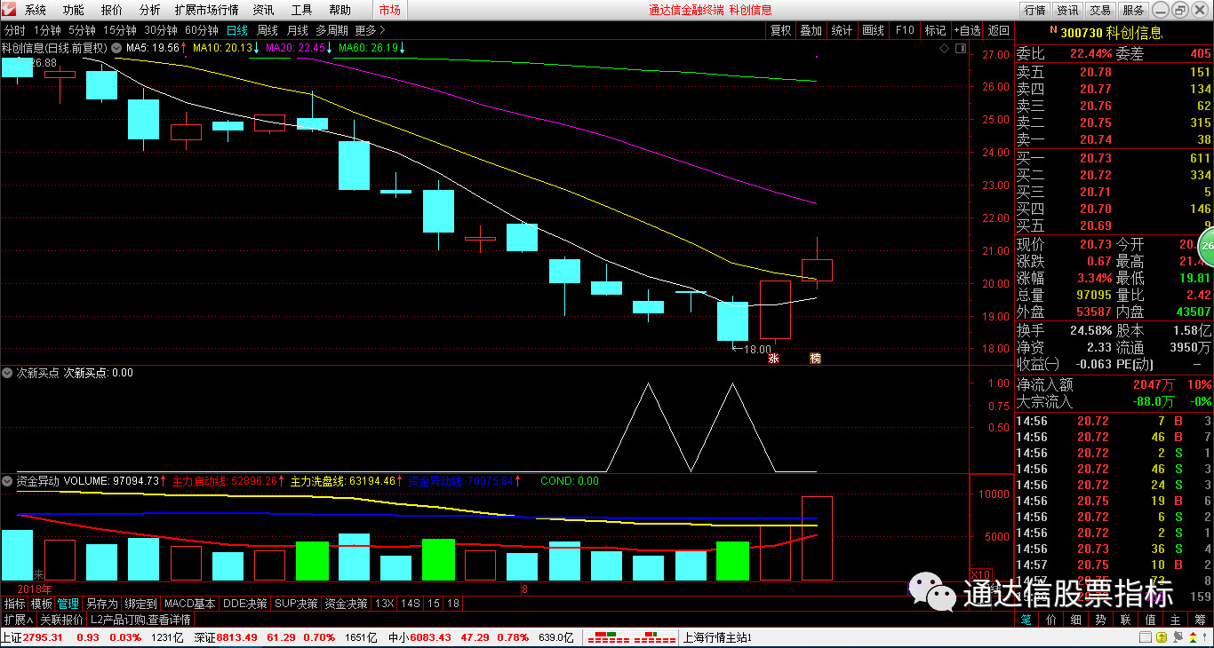
Task: Open the 扩展市场行情 menu
Action: pos(207,10)
